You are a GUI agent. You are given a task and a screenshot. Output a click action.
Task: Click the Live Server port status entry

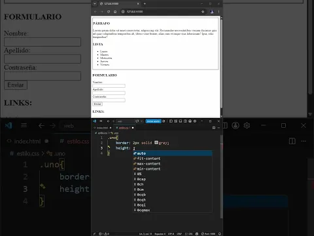[x=209, y=233]
